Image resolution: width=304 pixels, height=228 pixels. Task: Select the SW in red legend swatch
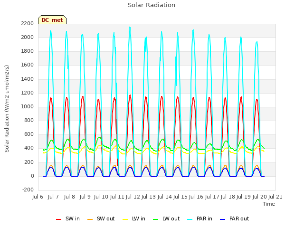(58, 219)
